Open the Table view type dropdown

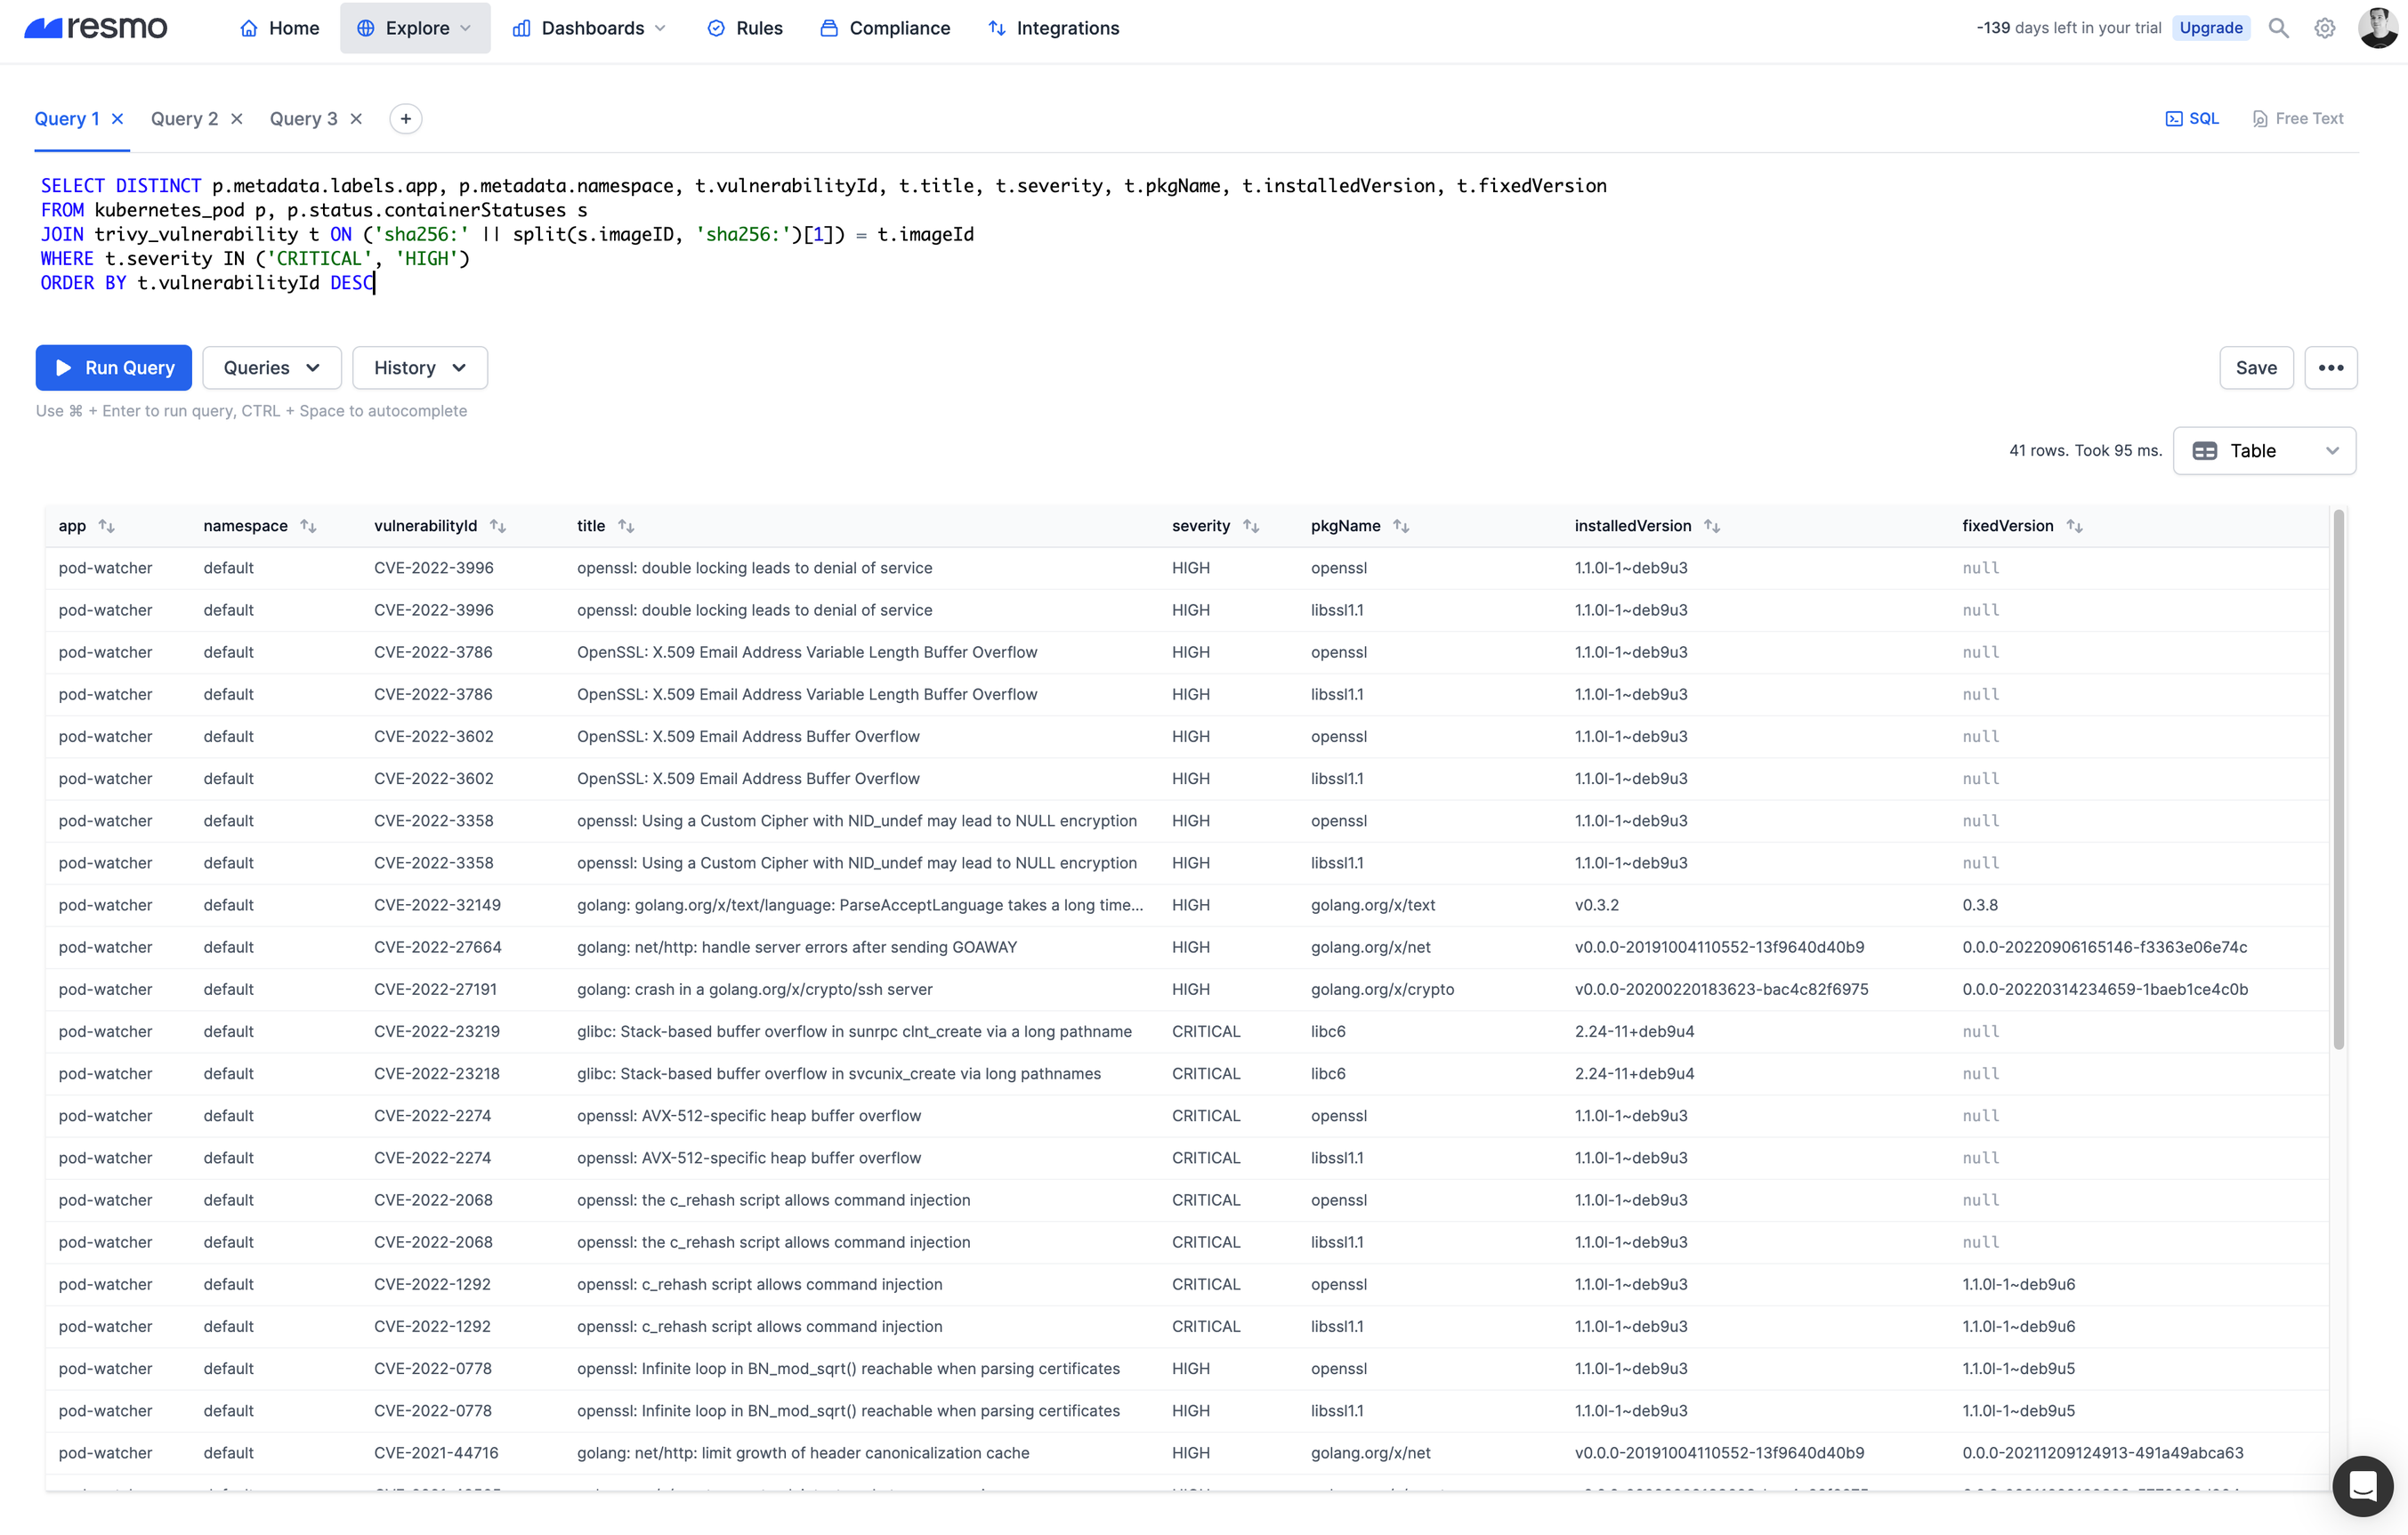click(x=2264, y=451)
